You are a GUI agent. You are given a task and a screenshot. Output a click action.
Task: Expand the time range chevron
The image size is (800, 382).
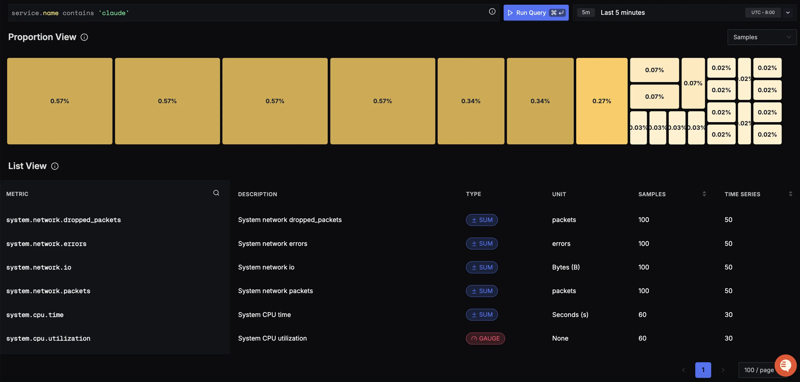tap(788, 13)
